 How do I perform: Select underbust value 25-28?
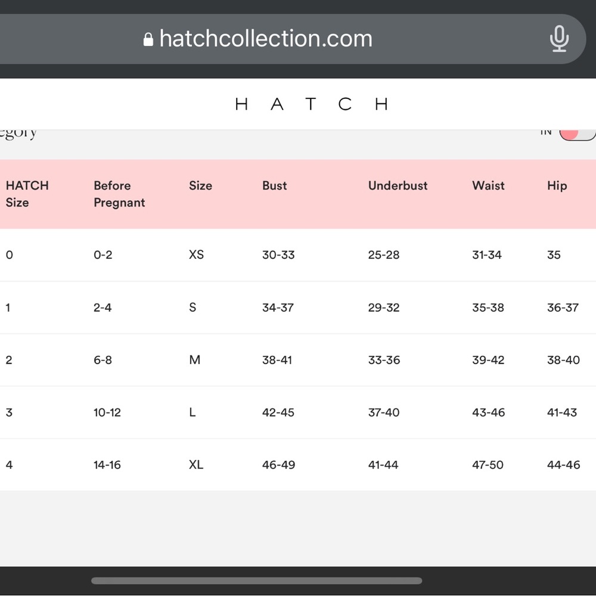383,254
